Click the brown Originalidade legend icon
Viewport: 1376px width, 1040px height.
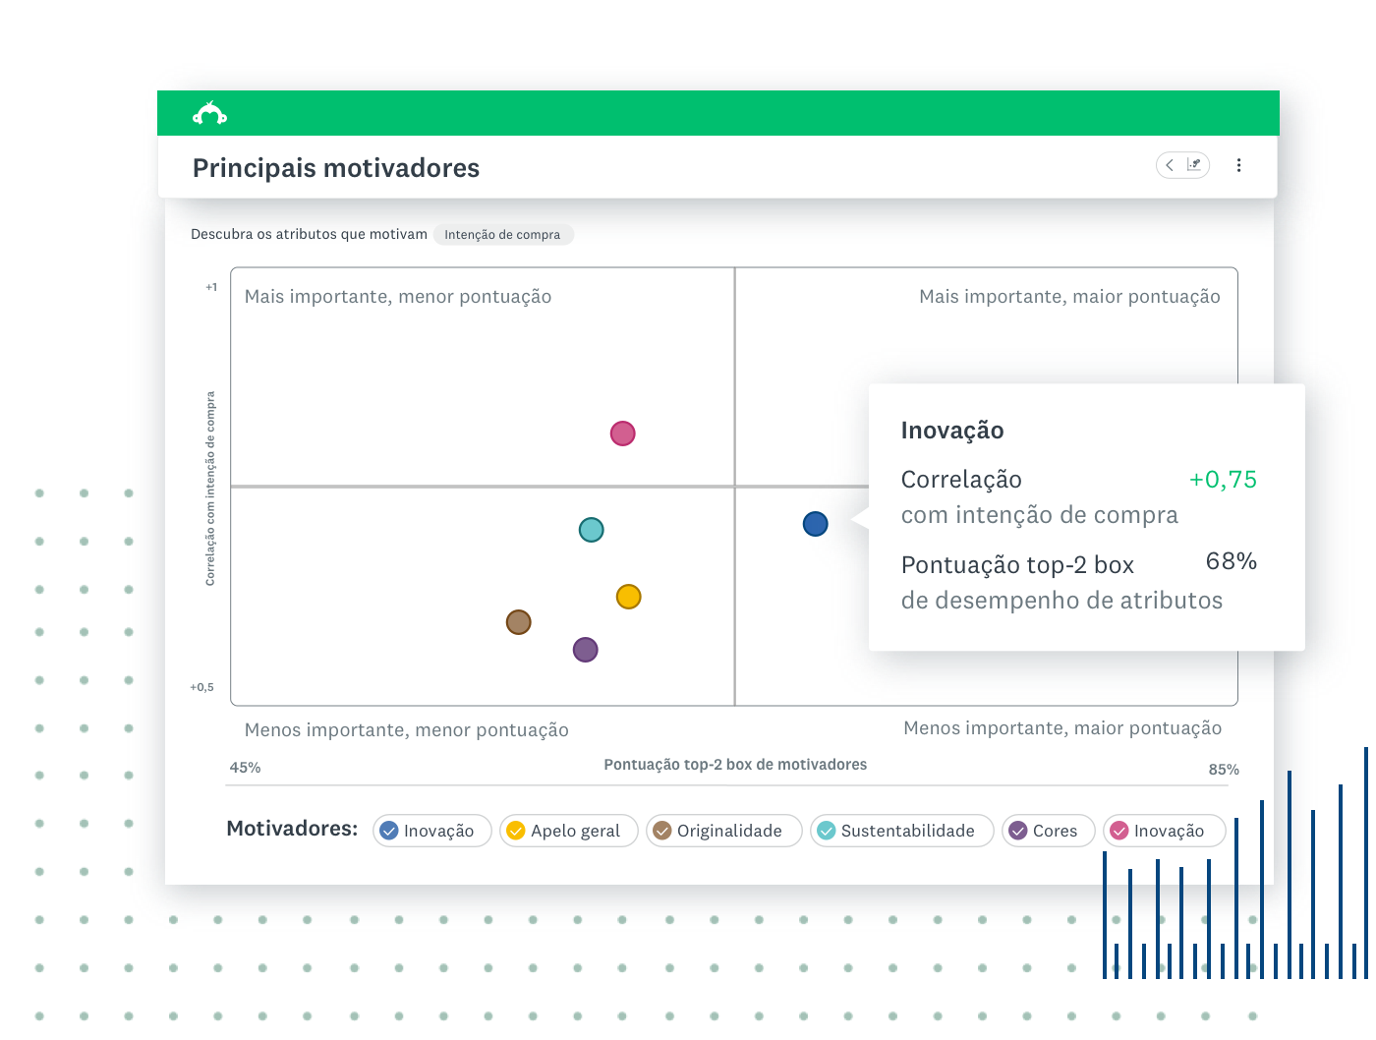pyautogui.click(x=661, y=831)
